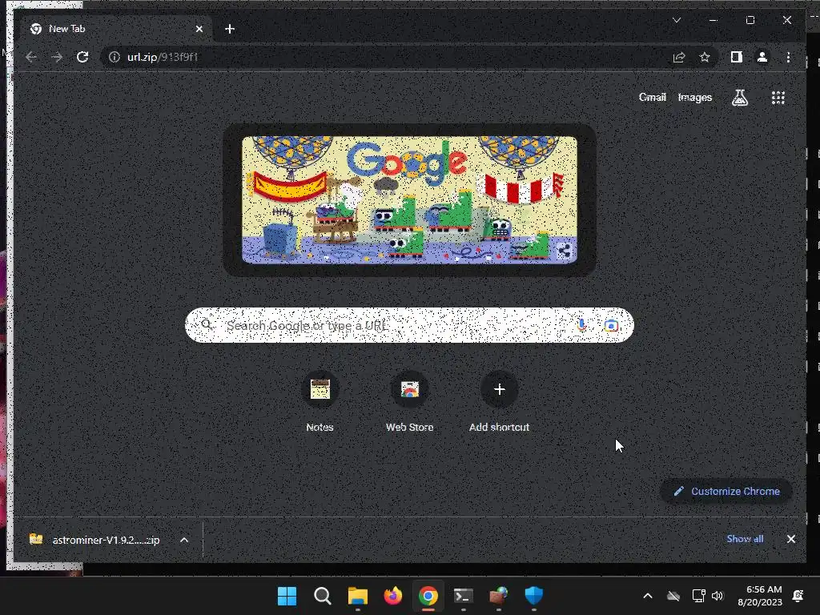820x615 pixels.
Task: Show all downloads
Action: (745, 539)
